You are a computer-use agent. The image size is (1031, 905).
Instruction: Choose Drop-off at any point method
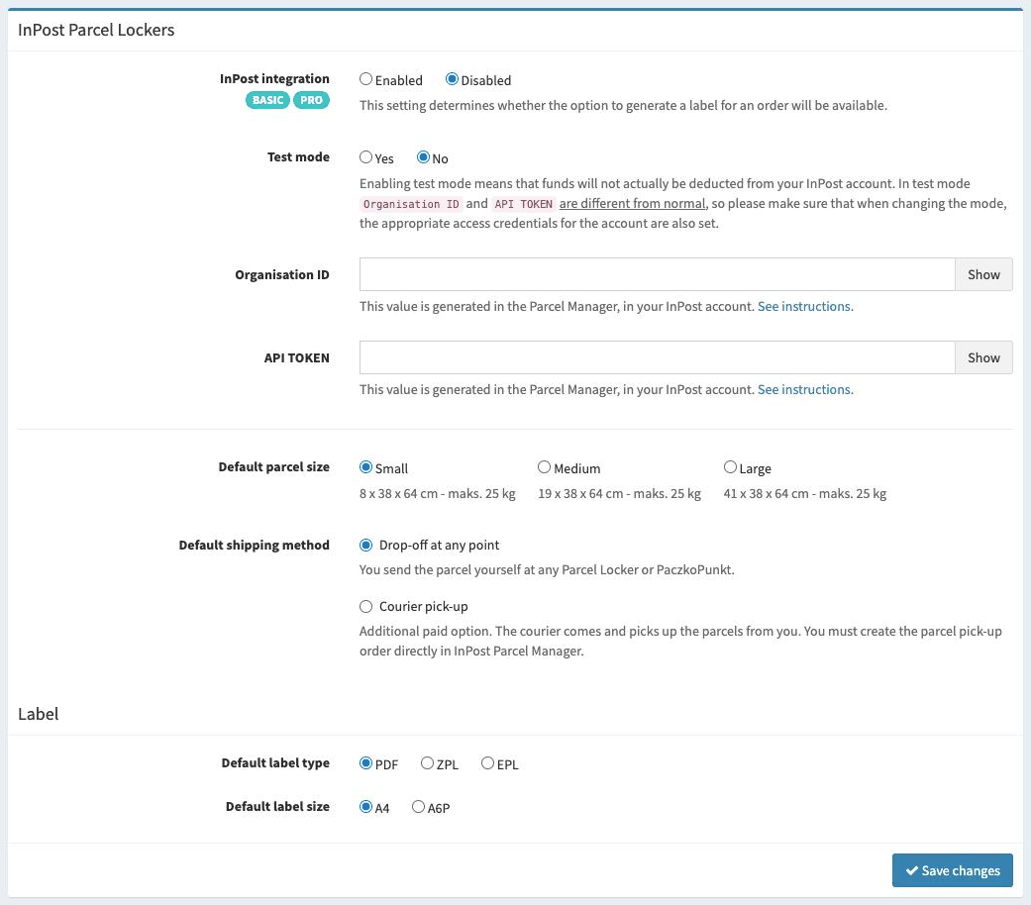[x=365, y=546]
